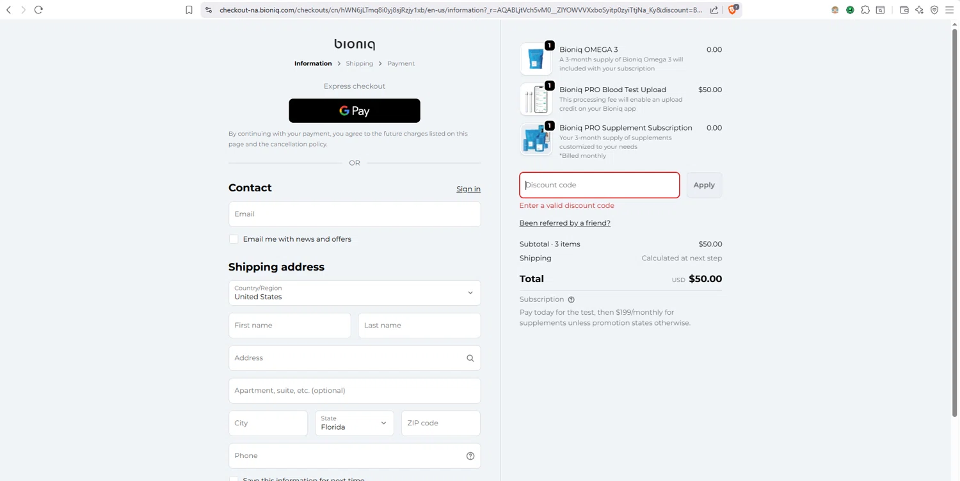Click 'Bioniq PRO Supplement Subscription' name
The width and height of the screenshot is (960, 481).
coord(626,128)
